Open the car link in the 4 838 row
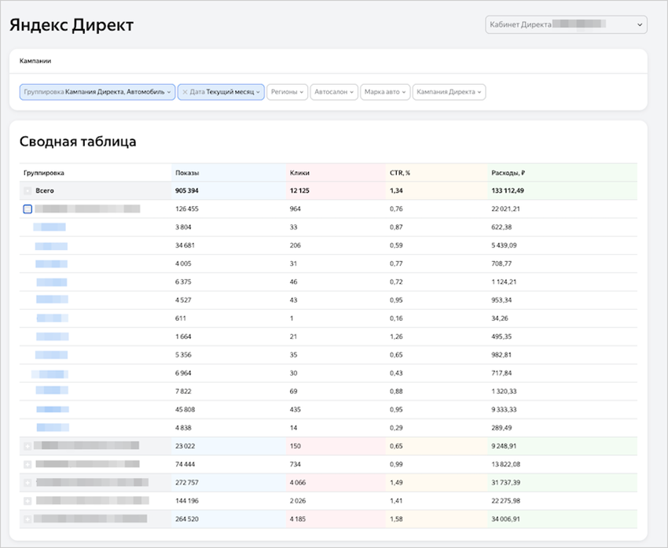 53,428
